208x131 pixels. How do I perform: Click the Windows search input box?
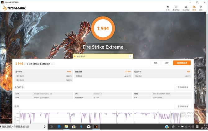[x=22, y=127]
